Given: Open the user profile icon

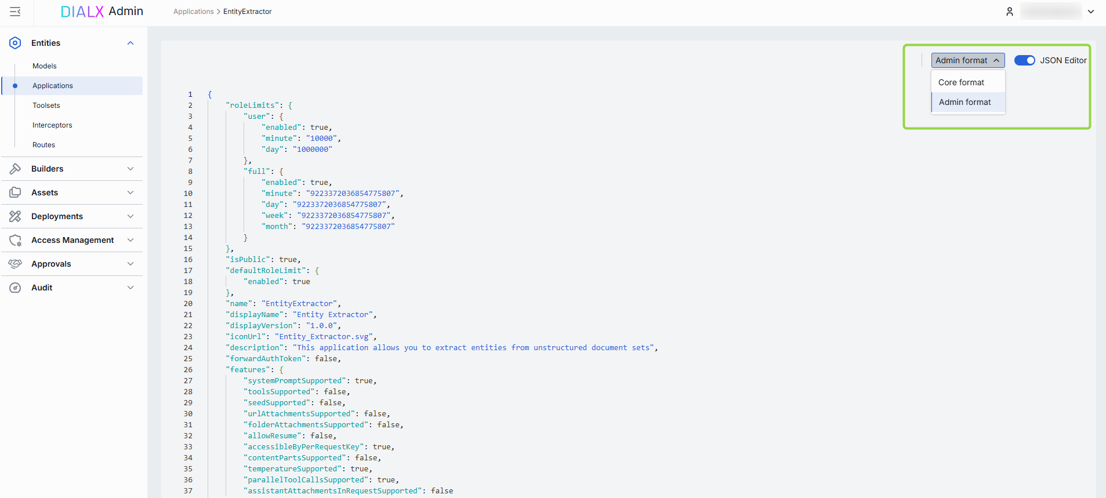Looking at the screenshot, I should [1010, 12].
